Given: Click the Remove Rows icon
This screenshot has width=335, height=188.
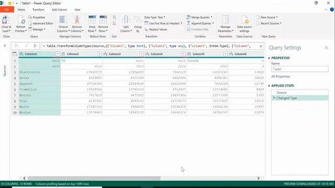Looking at the screenshot, I should (103, 20).
